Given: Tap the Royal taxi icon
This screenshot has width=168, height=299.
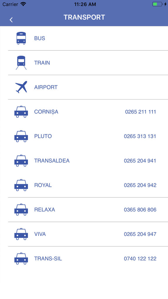Looking at the screenshot, I should click(21, 185).
